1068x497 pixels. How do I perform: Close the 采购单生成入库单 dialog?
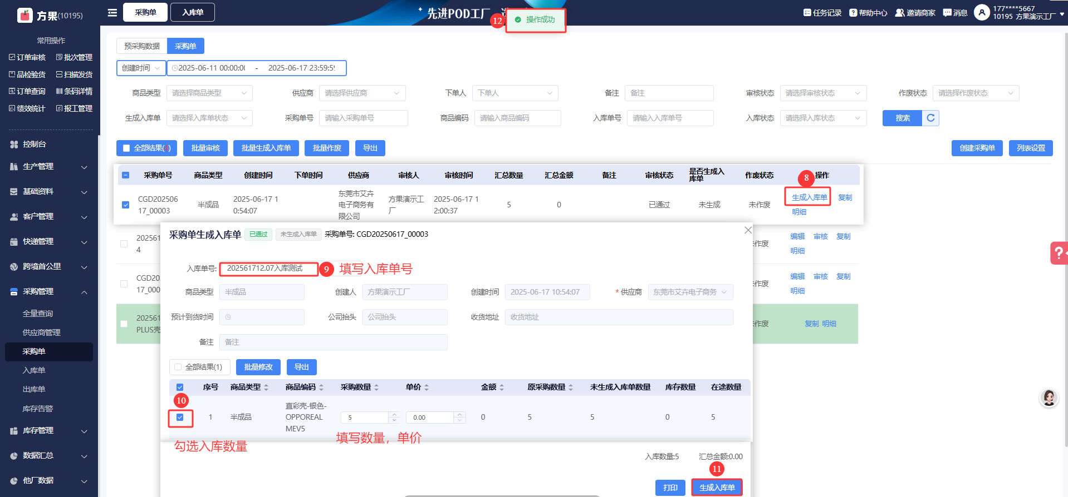pyautogui.click(x=748, y=230)
